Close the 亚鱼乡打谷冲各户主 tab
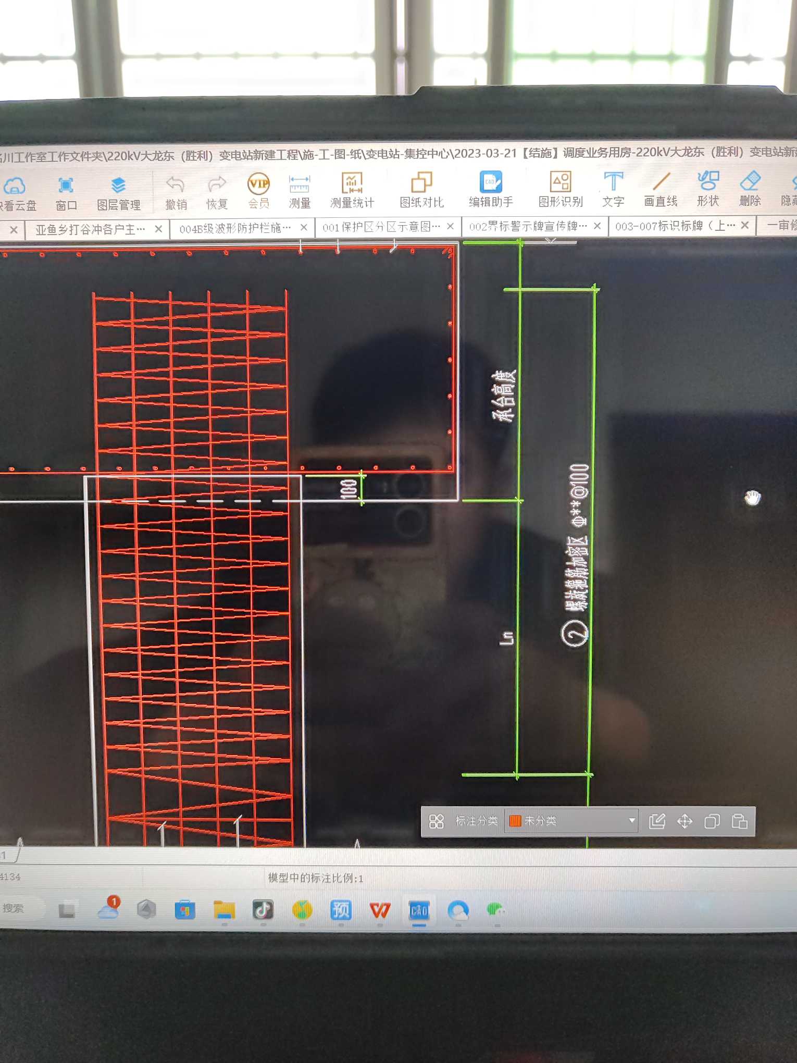This screenshot has width=797, height=1063. click(158, 229)
